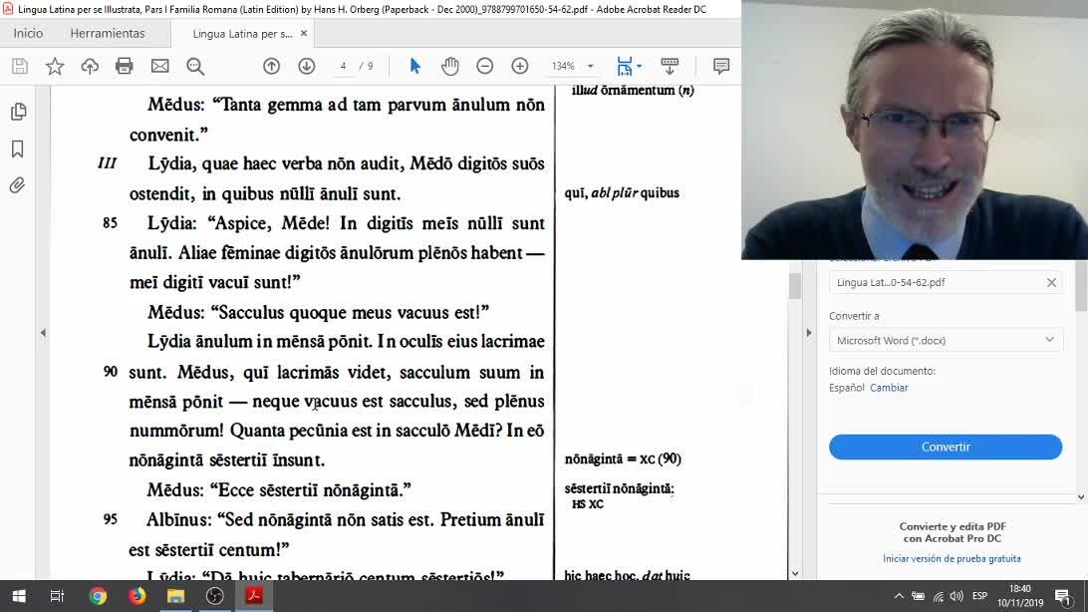Click the ESP input language indicator
The image size is (1088, 612).
point(979,596)
